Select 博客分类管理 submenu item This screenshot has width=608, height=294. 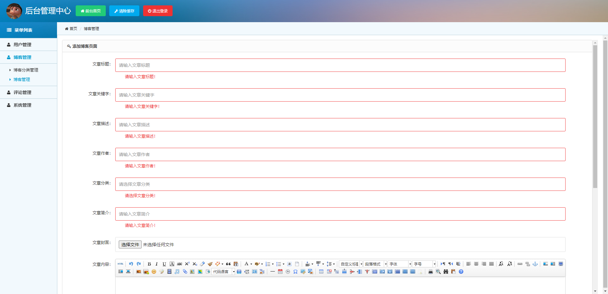pyautogui.click(x=26, y=70)
